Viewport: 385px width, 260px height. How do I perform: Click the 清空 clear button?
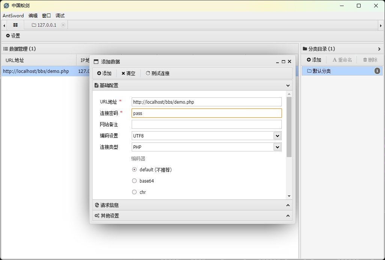(x=128, y=74)
